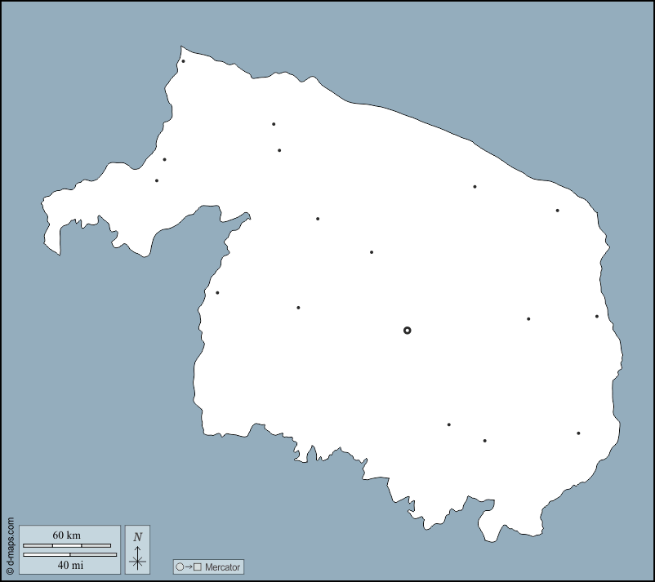
Task: Click the ringed capital city marker
Action: pyautogui.click(x=408, y=331)
